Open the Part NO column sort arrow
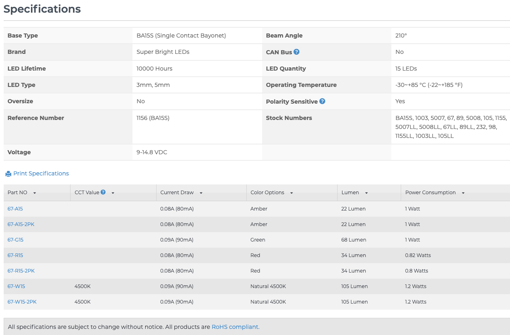Image resolution: width=510 pixels, height=335 pixels. [35, 193]
